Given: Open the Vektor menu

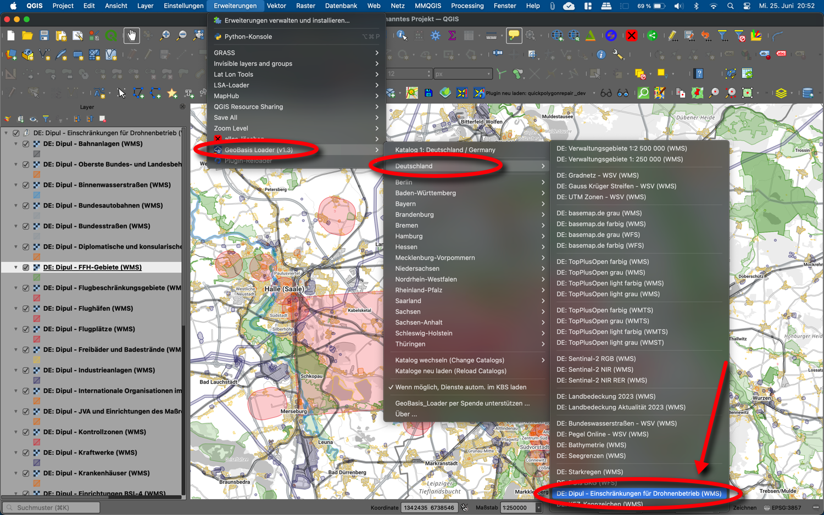Looking at the screenshot, I should coord(276,6).
